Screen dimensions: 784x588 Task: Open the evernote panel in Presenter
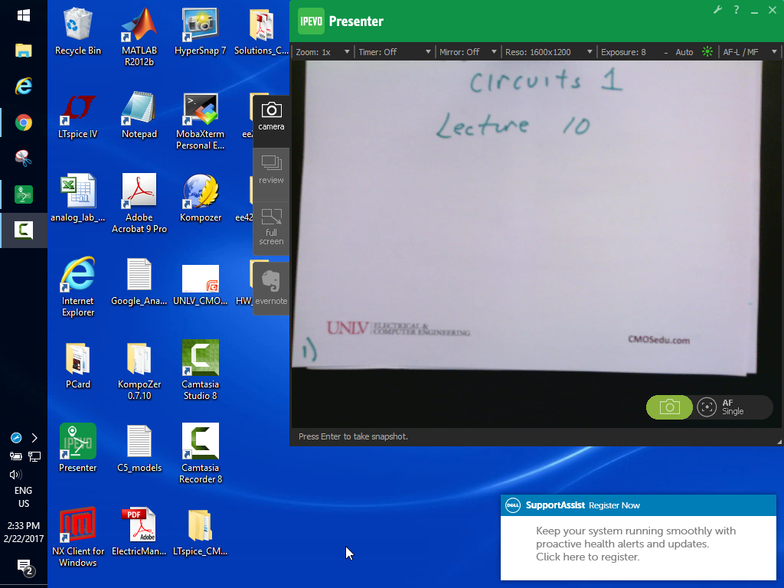pos(271,287)
